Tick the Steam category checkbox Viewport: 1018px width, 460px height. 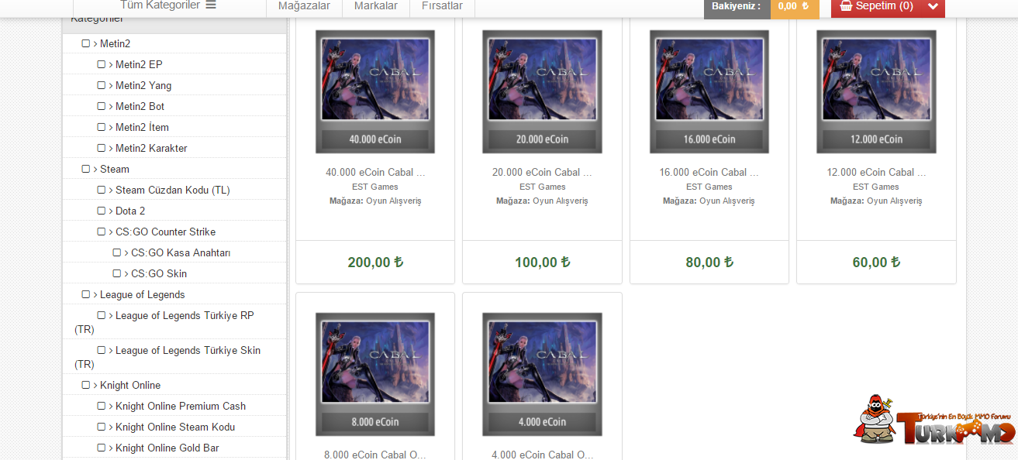tap(86, 169)
